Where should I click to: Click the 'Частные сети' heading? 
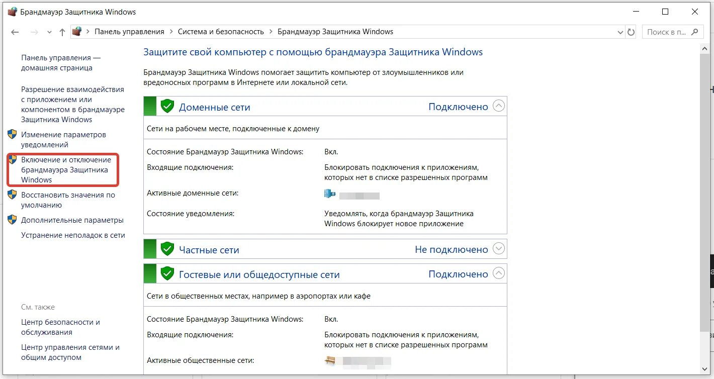(x=209, y=250)
